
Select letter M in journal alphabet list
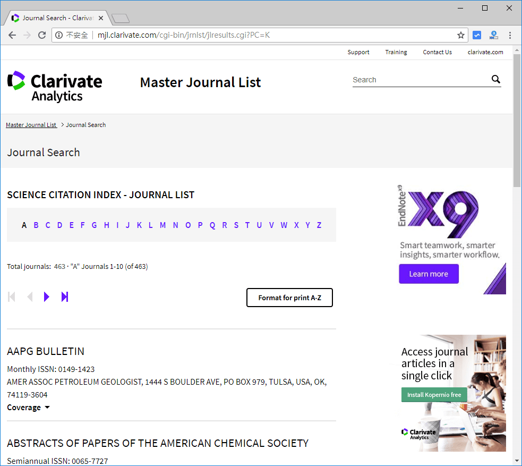pyautogui.click(x=162, y=225)
